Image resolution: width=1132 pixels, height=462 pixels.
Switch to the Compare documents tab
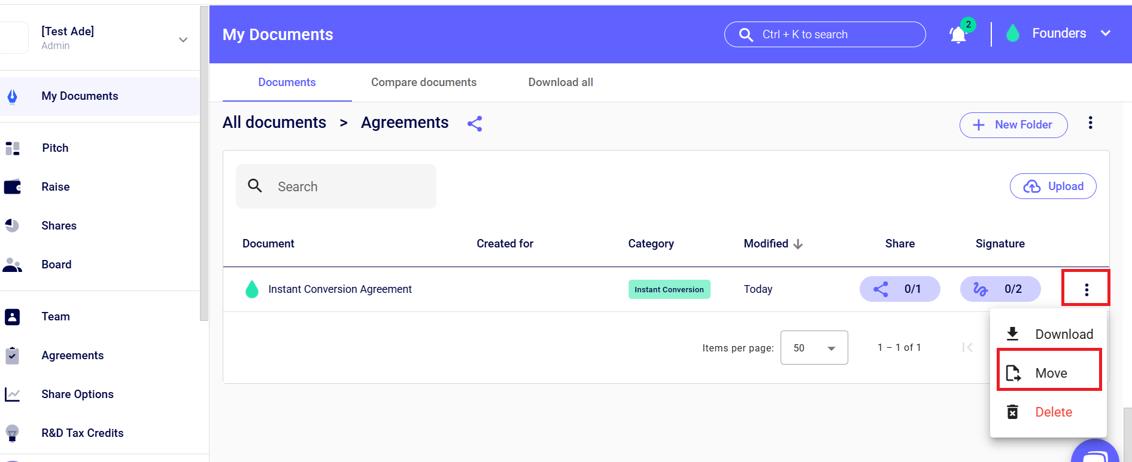click(423, 82)
